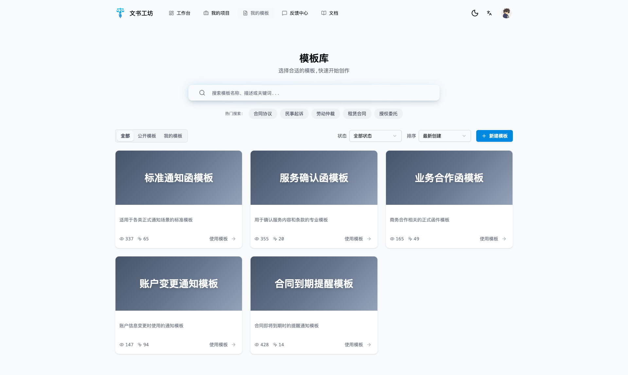Switch to 公开模板 filter

point(147,136)
